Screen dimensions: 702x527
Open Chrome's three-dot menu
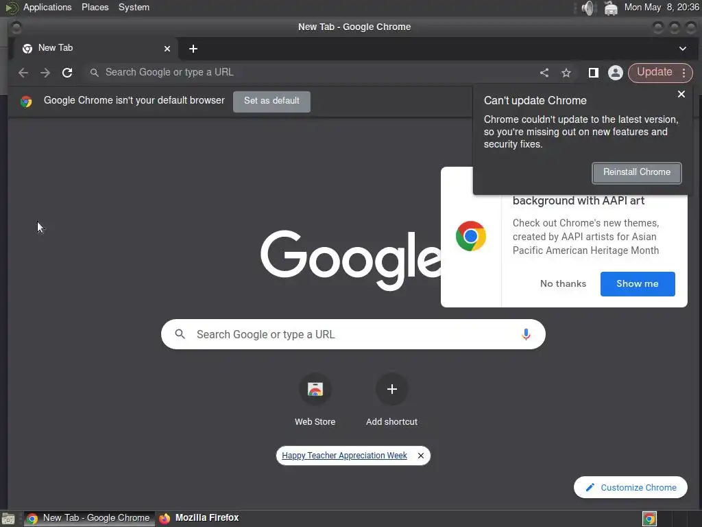(683, 73)
